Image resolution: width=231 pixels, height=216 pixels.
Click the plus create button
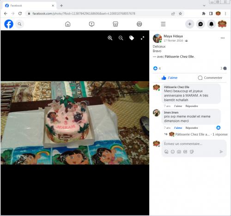[x=190, y=24]
